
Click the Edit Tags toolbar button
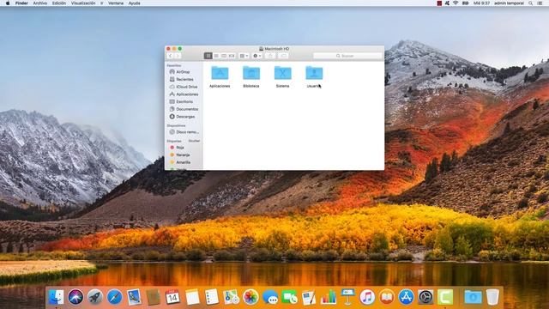tap(283, 56)
